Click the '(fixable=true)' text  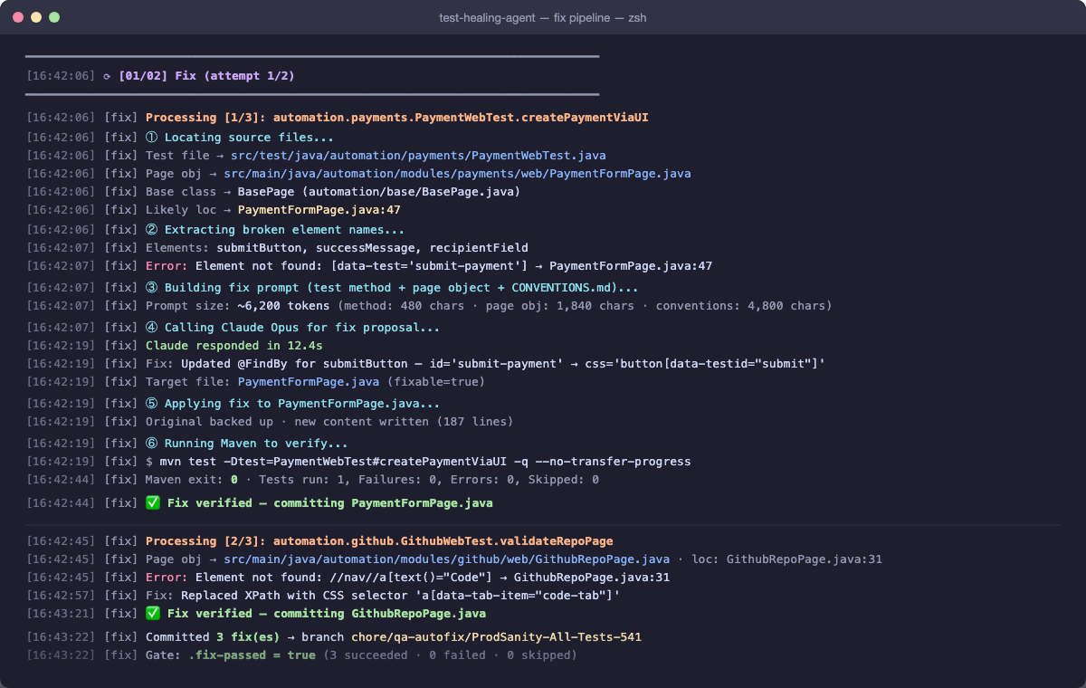436,382
